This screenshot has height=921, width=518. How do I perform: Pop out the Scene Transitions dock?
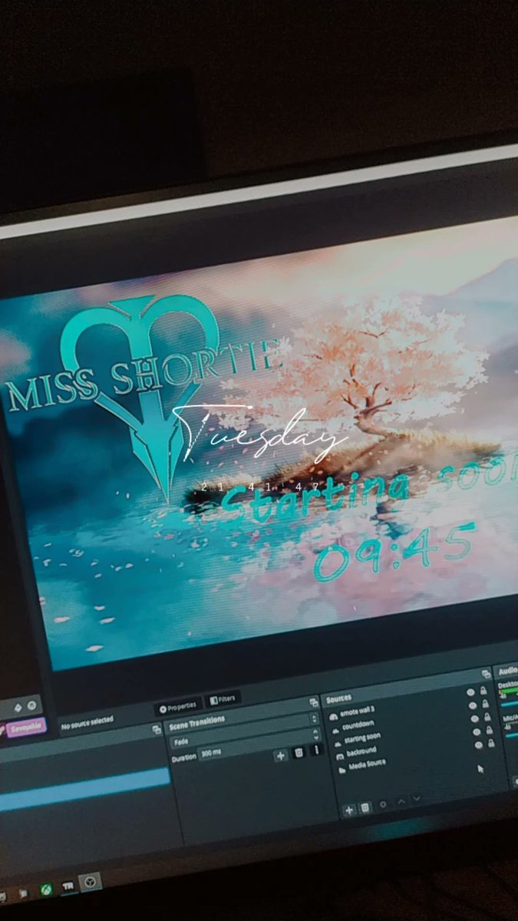click(314, 702)
